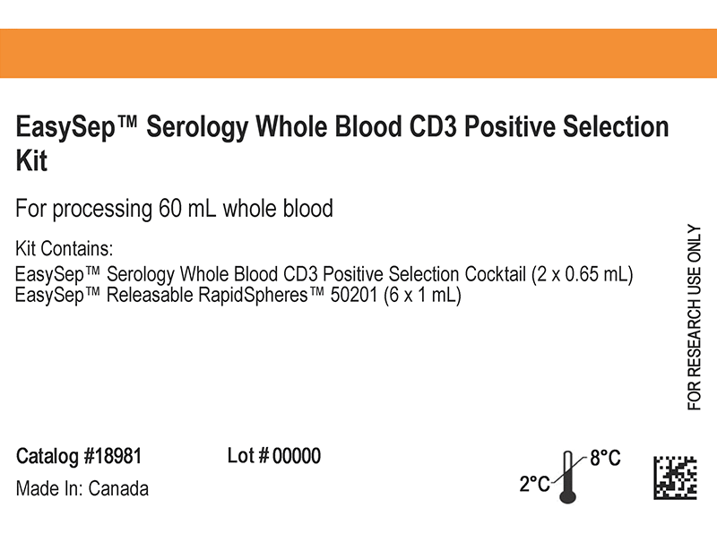Click the data matrix barcode
717x551 pixels.
point(675,478)
